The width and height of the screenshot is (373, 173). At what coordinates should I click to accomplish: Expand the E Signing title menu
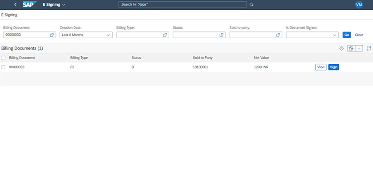[x=54, y=4]
